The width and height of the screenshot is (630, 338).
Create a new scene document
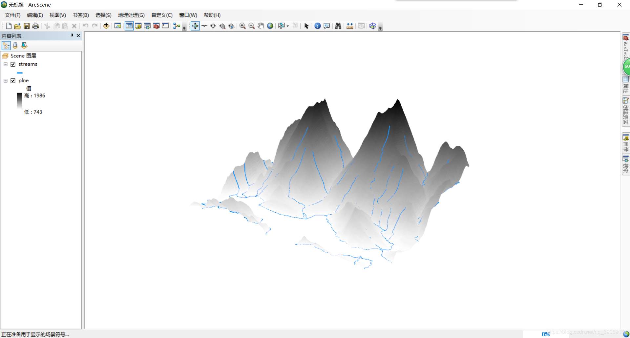(9, 26)
